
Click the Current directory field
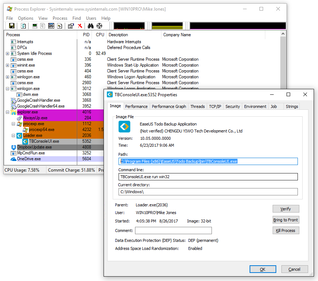[x=208, y=192]
